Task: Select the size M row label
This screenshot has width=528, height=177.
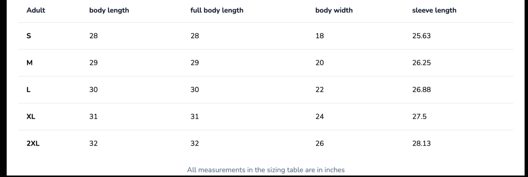Action: 29,63
